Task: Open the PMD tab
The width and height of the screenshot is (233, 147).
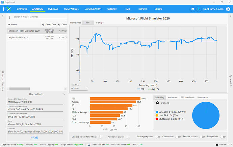Action: 127,9
